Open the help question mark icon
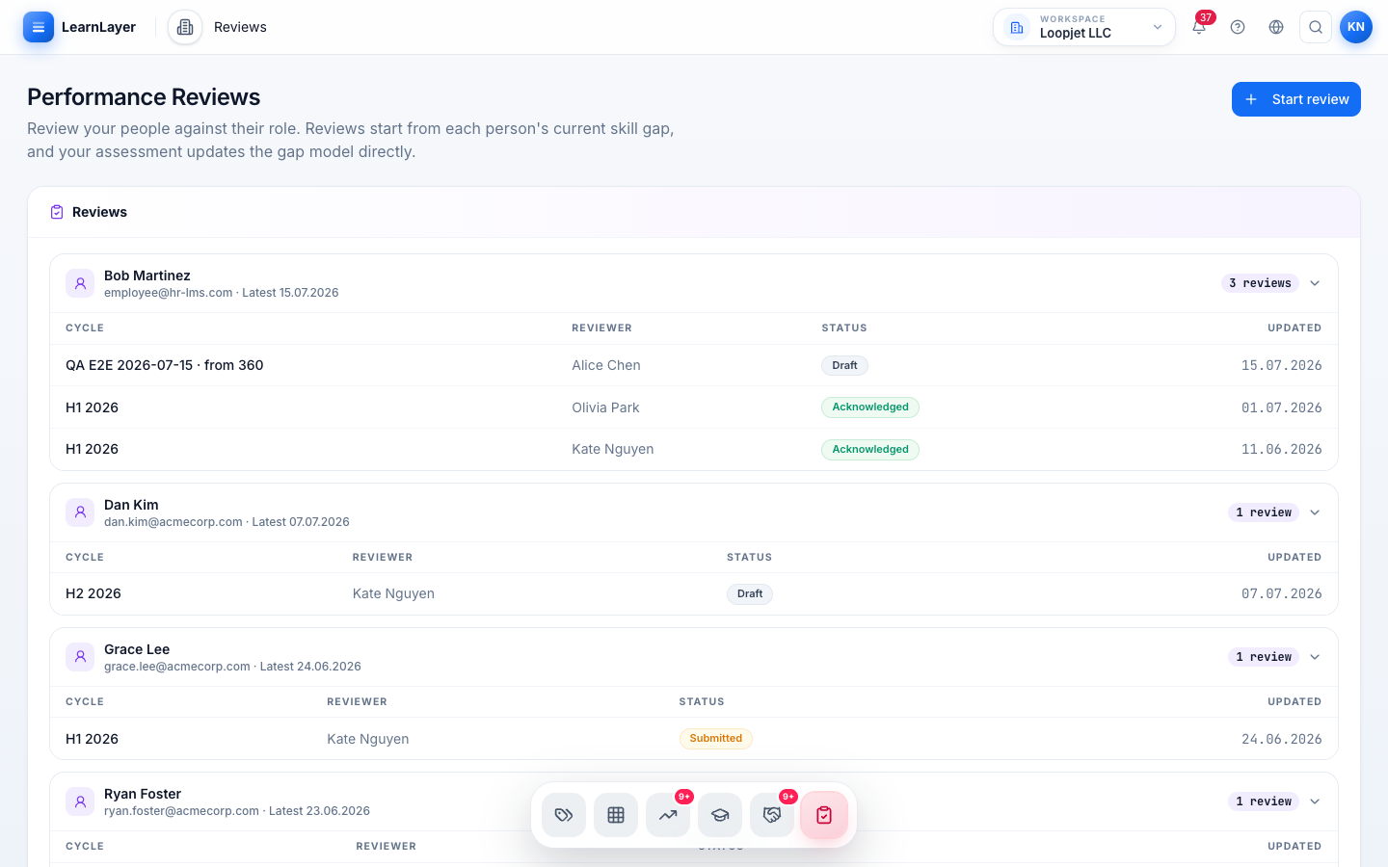Image resolution: width=1388 pixels, height=867 pixels. coord(1238,27)
